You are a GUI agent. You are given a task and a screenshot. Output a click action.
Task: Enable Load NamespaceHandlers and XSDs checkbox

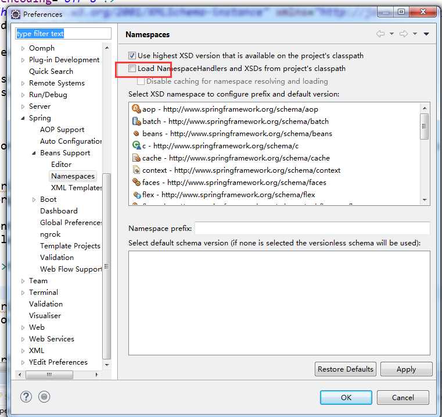point(132,68)
